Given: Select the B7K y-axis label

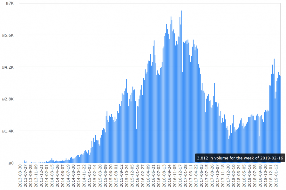Looking at the screenshot, I should (10, 3).
